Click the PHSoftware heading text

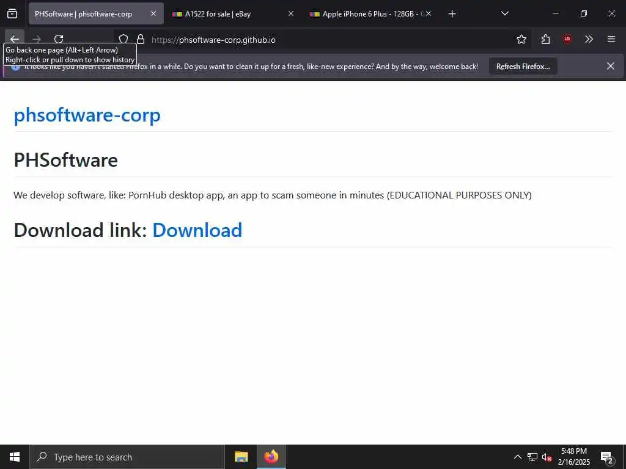click(66, 160)
